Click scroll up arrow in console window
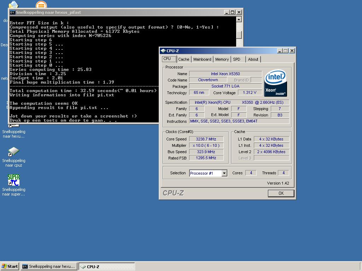 (x=239, y=19)
